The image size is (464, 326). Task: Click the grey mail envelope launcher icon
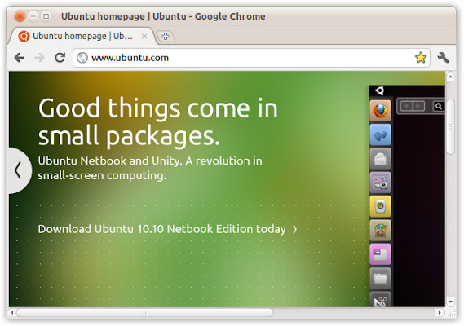click(380, 159)
